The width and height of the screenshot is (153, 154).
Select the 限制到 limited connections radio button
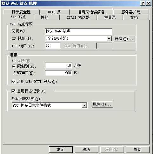14,66
